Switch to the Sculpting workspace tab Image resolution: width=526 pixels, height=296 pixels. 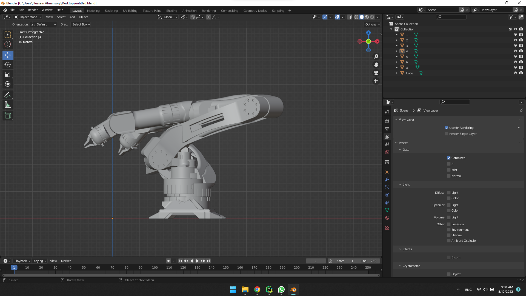pos(111,11)
